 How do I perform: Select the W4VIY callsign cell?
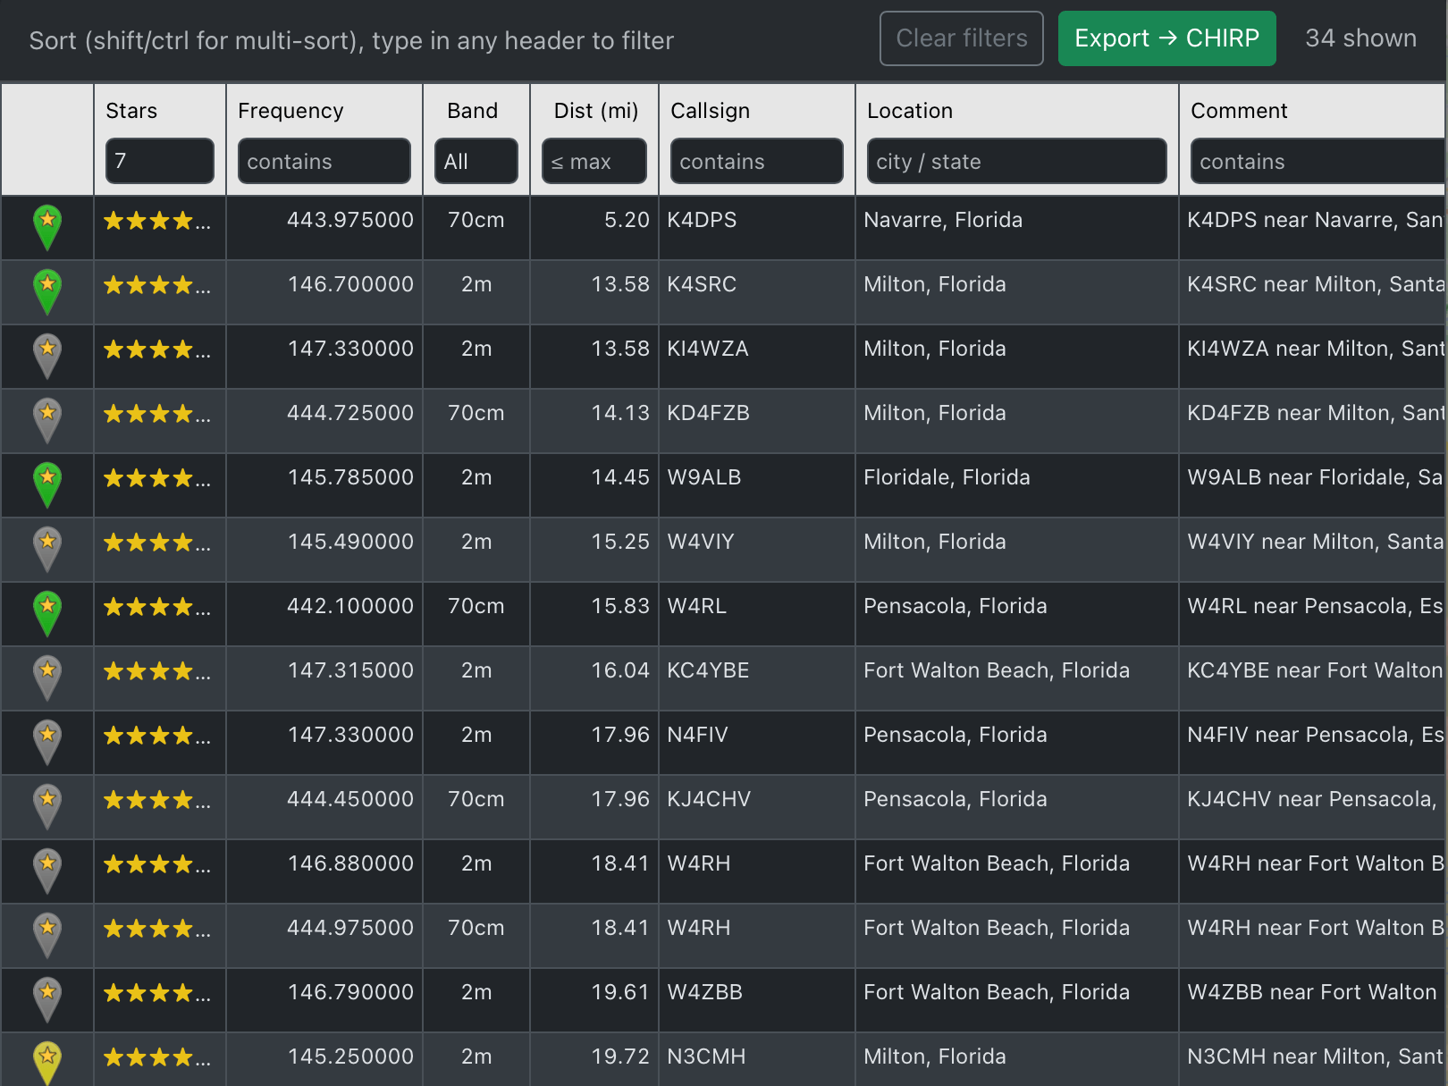[x=701, y=542]
